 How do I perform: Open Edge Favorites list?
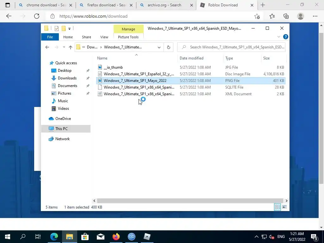coord(272,16)
